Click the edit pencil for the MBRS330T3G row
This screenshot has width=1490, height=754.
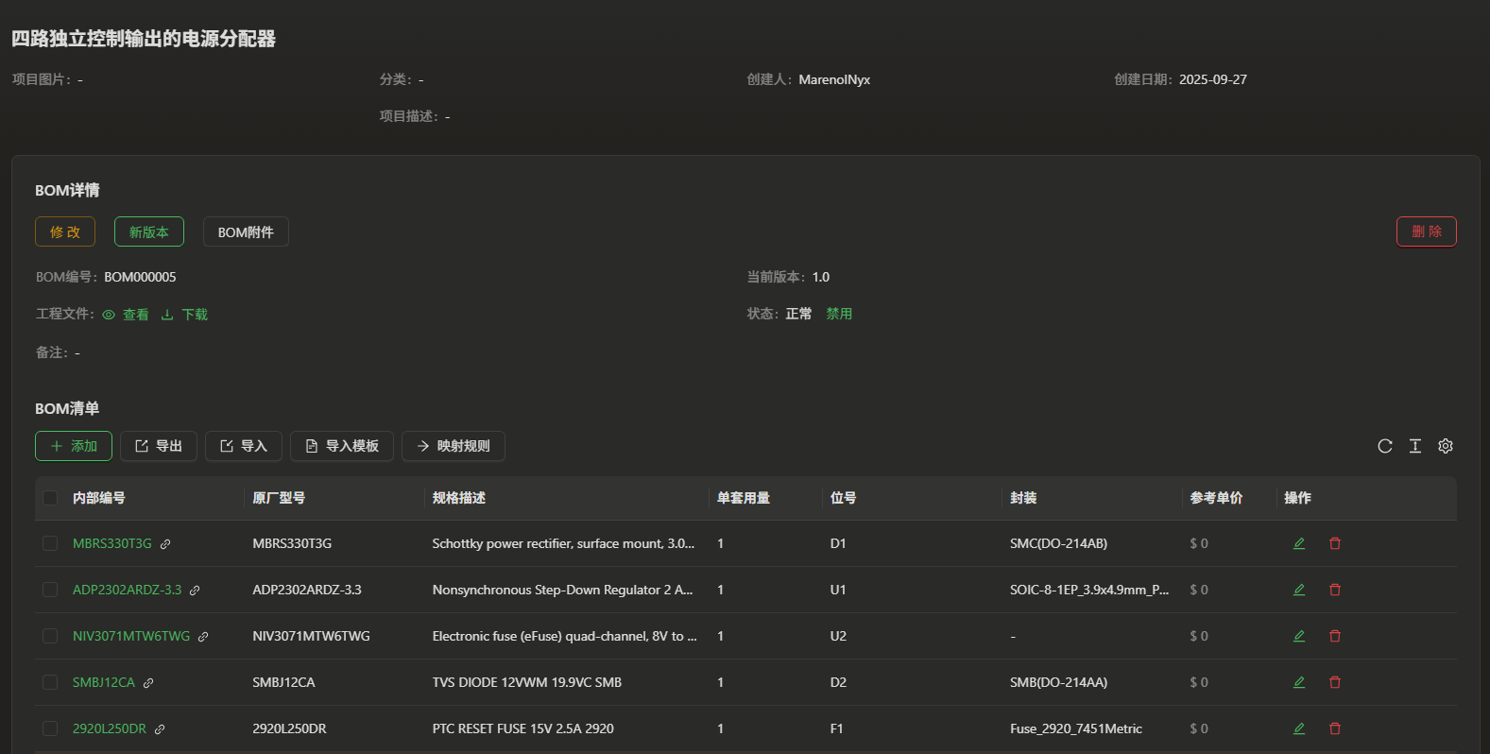tap(1299, 543)
